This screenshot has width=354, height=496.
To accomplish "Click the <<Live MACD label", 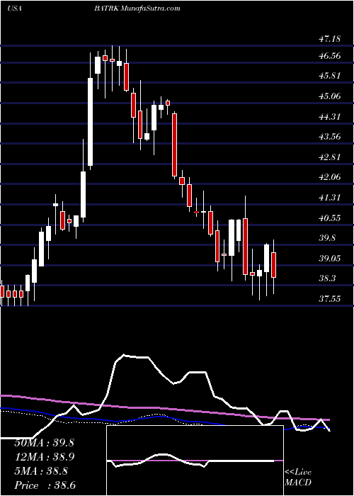I will 298,478.
